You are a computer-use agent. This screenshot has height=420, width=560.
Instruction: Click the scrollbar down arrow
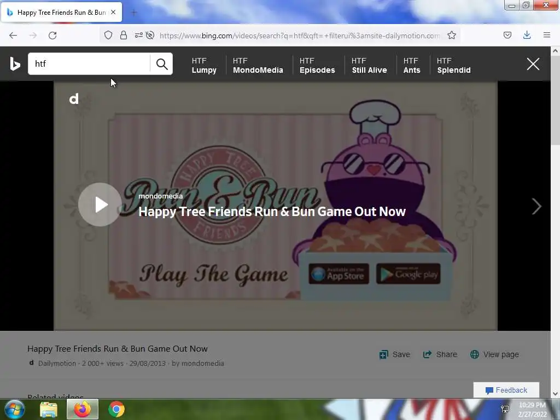[x=555, y=394]
